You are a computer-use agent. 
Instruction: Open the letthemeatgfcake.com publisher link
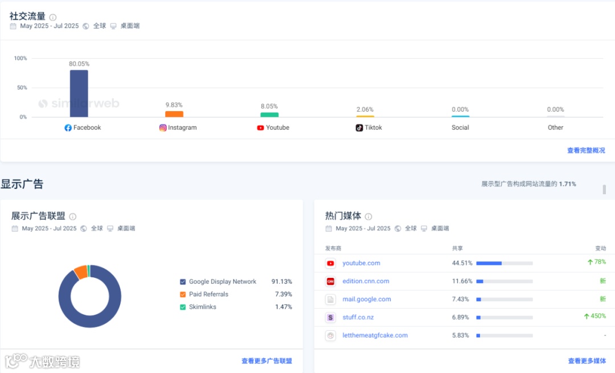(375, 335)
